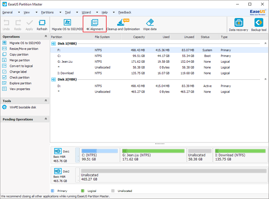Click the EaseUS logo

[x=258, y=12]
